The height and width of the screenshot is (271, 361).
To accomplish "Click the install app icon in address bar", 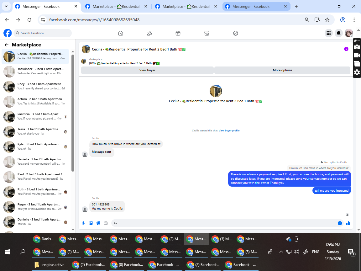I will [x=317, y=20].
